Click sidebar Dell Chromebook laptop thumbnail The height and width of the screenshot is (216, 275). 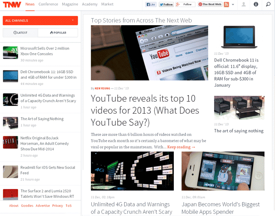[x=11, y=76]
